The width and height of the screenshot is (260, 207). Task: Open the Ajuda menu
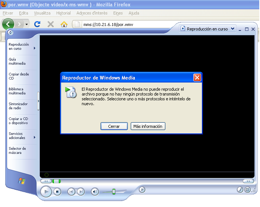click(x=134, y=13)
